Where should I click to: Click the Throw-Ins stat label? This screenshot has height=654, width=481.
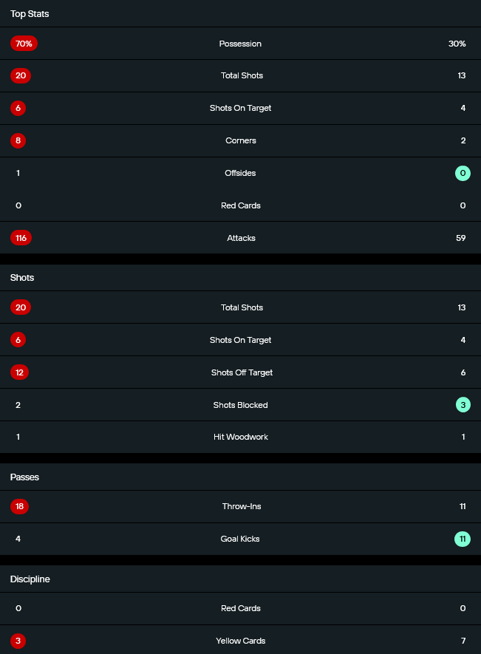pos(242,506)
